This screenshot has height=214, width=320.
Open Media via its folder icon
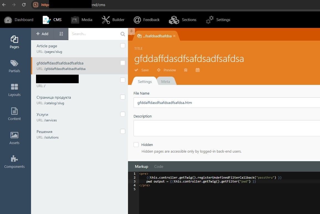click(75, 20)
